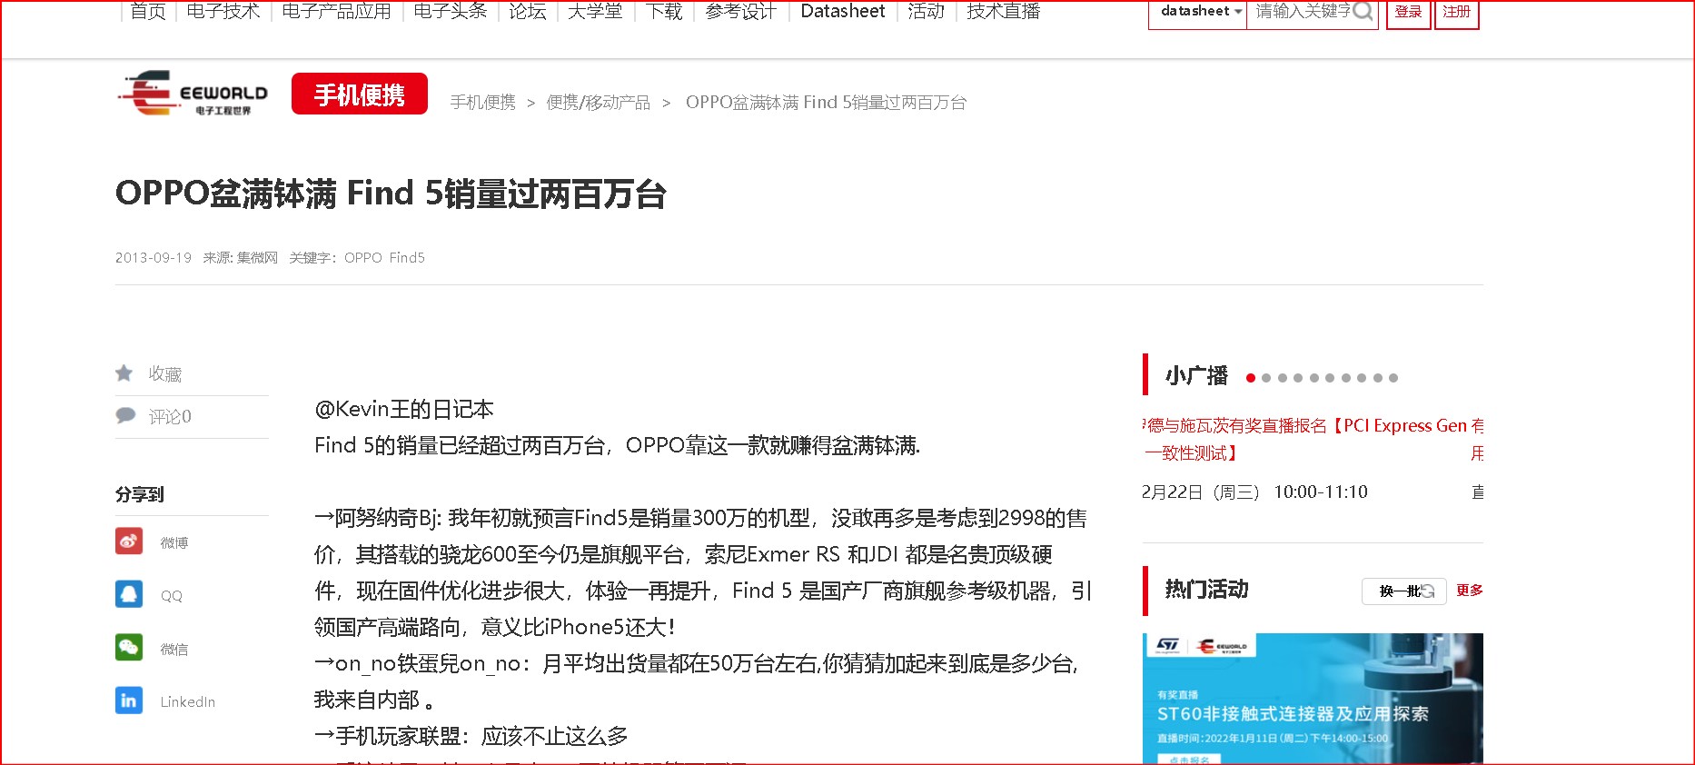Click the EEWORLD logo

pyautogui.click(x=193, y=94)
